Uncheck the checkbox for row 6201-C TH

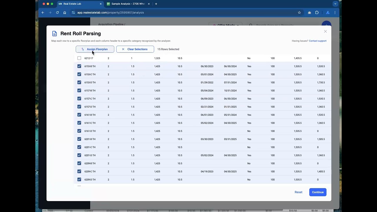pyautogui.click(x=79, y=147)
